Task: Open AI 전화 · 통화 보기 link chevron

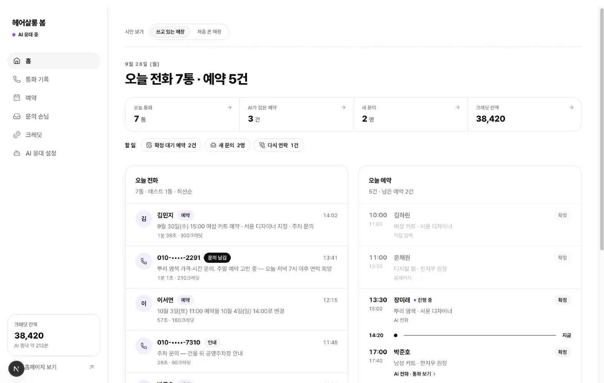Action: coord(434,374)
